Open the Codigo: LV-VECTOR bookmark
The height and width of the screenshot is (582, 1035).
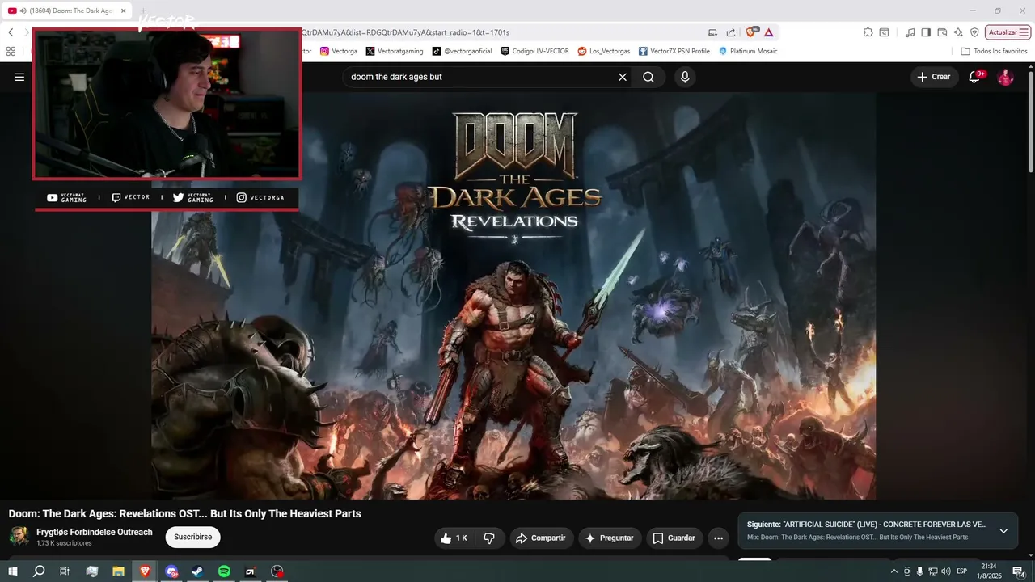[534, 51]
